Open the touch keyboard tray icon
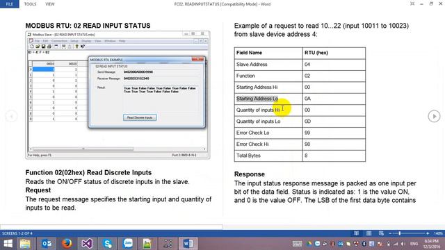445x250 pixels. point(297,244)
